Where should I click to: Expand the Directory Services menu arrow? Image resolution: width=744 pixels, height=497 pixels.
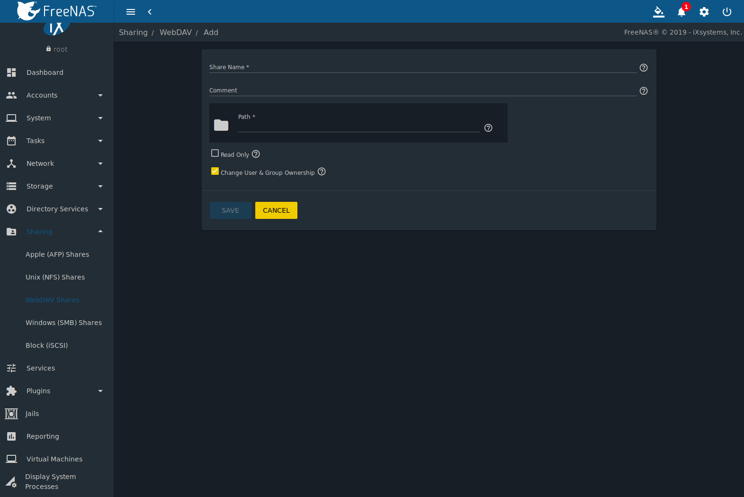[100, 209]
